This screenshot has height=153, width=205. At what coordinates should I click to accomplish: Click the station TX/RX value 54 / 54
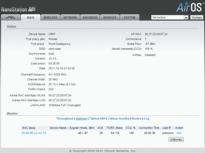tap(115, 133)
